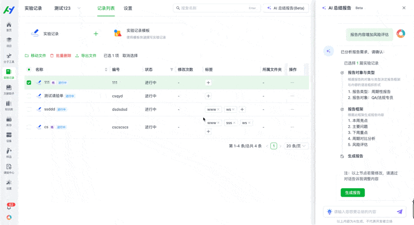Click the app logo at top left

(x=9, y=10)
